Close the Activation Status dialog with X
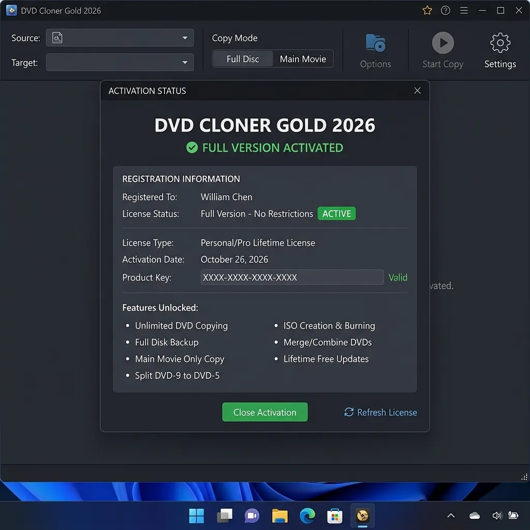The image size is (530, 530). click(418, 91)
